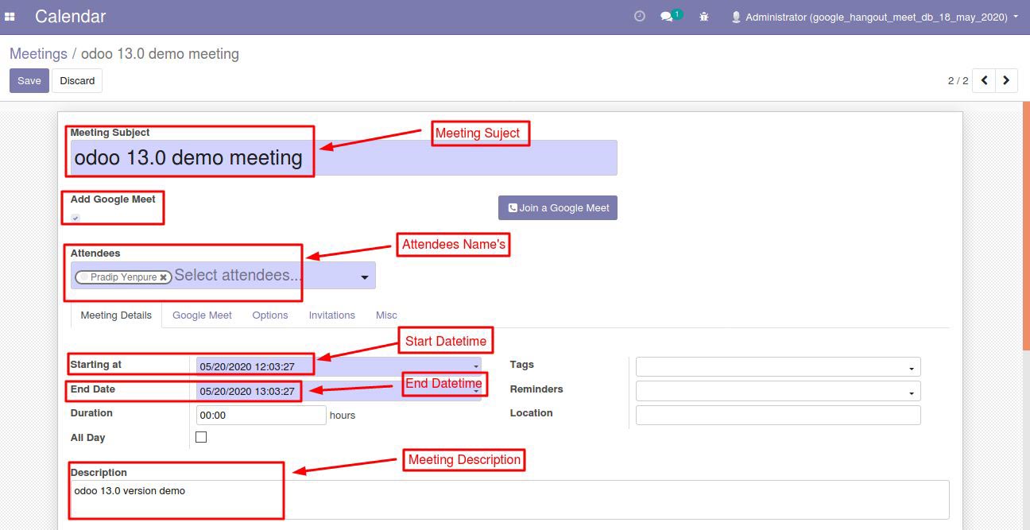Open the activities clock icon
This screenshot has width=1030, height=530.
tap(639, 16)
